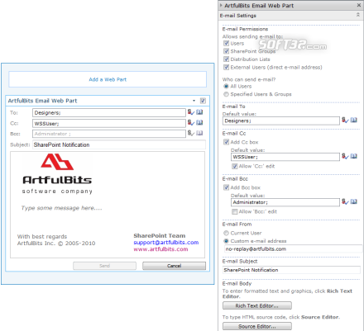Browse address book for E-mail Bcc default
Screen dimensions: 364x331
point(354,201)
